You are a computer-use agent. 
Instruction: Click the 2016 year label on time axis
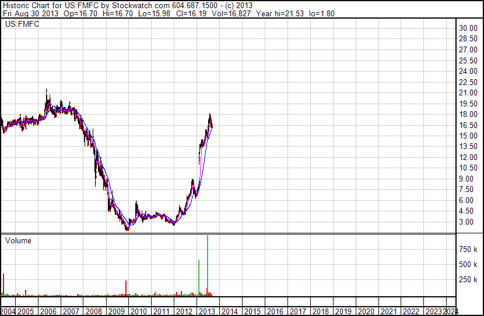tap(275, 311)
